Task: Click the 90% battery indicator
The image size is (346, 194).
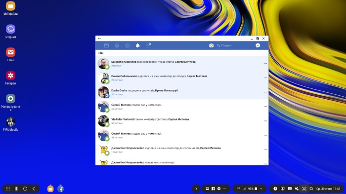Action: pos(253,189)
